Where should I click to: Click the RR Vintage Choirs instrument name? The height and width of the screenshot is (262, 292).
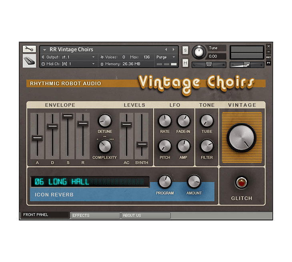click(x=71, y=49)
